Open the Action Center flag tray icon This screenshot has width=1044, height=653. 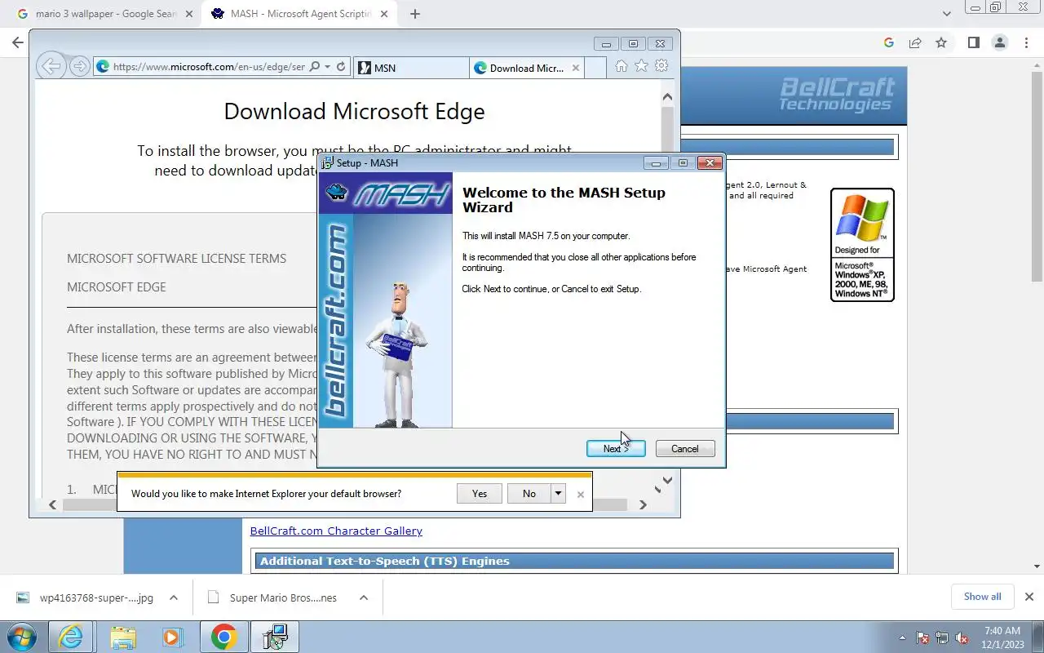[x=923, y=637]
